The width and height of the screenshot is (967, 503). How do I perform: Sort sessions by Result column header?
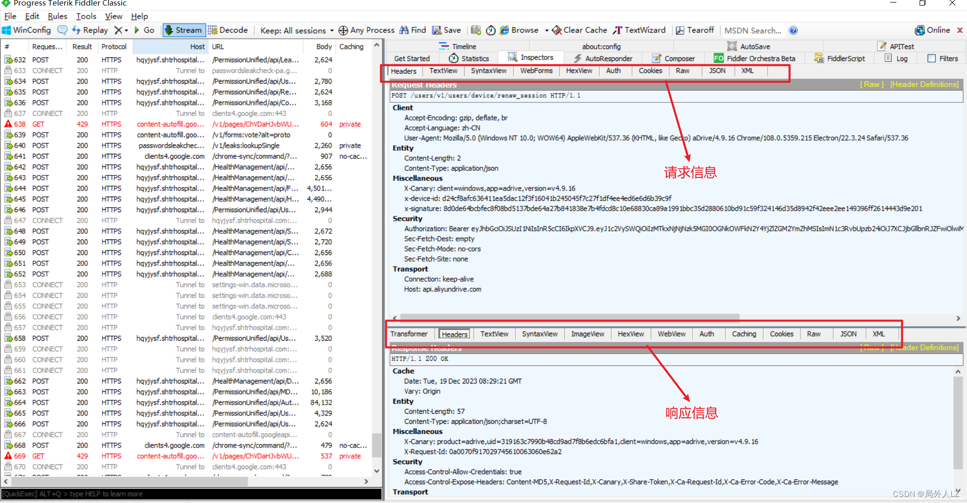(82, 46)
